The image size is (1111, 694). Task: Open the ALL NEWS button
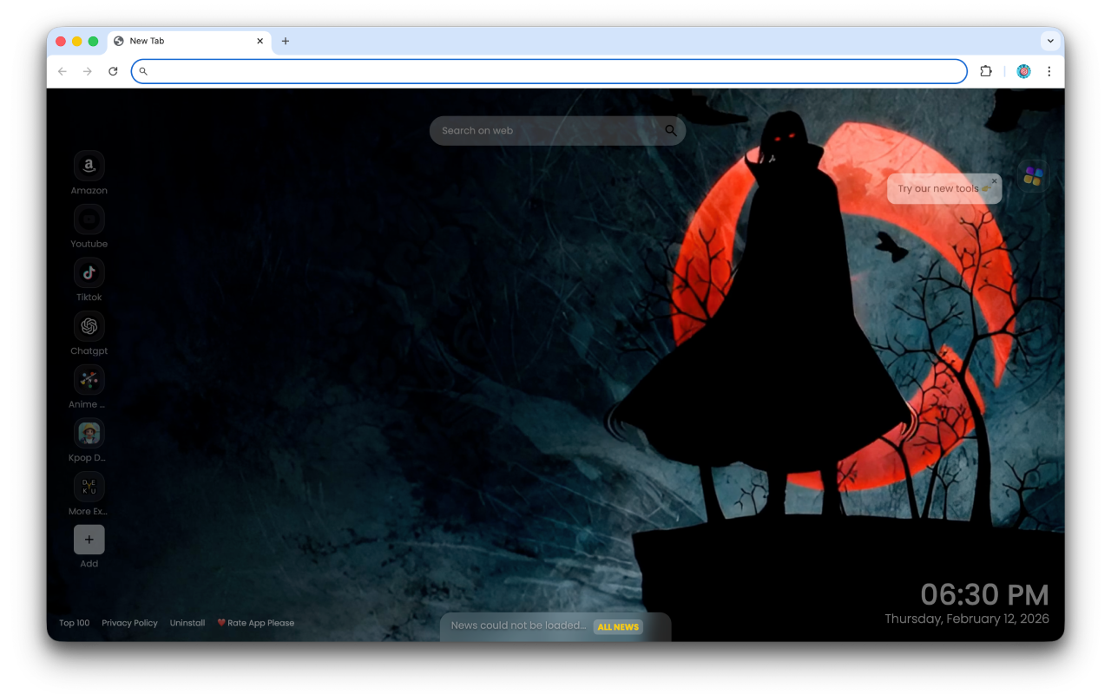point(618,626)
